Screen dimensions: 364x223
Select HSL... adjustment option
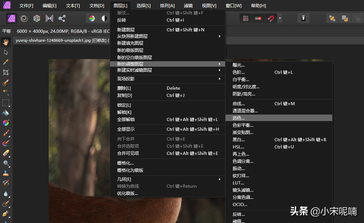coord(279,147)
